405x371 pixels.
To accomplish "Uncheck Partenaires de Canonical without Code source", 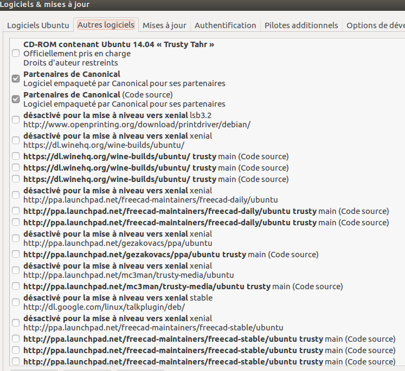I will click(16, 79).
